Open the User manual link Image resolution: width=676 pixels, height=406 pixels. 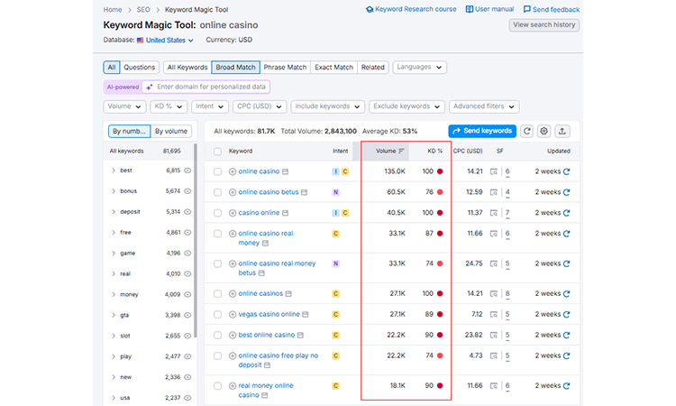(x=489, y=9)
